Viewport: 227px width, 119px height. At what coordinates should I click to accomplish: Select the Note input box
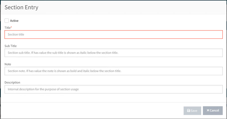tap(113, 71)
